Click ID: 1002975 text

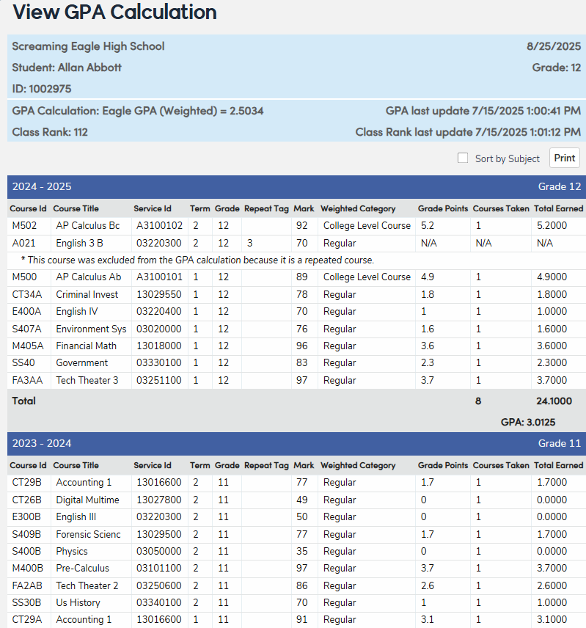tap(42, 89)
